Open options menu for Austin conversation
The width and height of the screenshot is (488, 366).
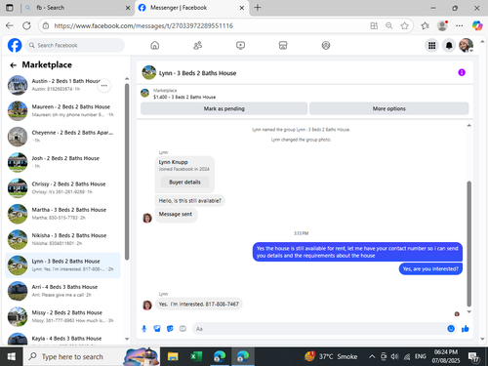[104, 86]
